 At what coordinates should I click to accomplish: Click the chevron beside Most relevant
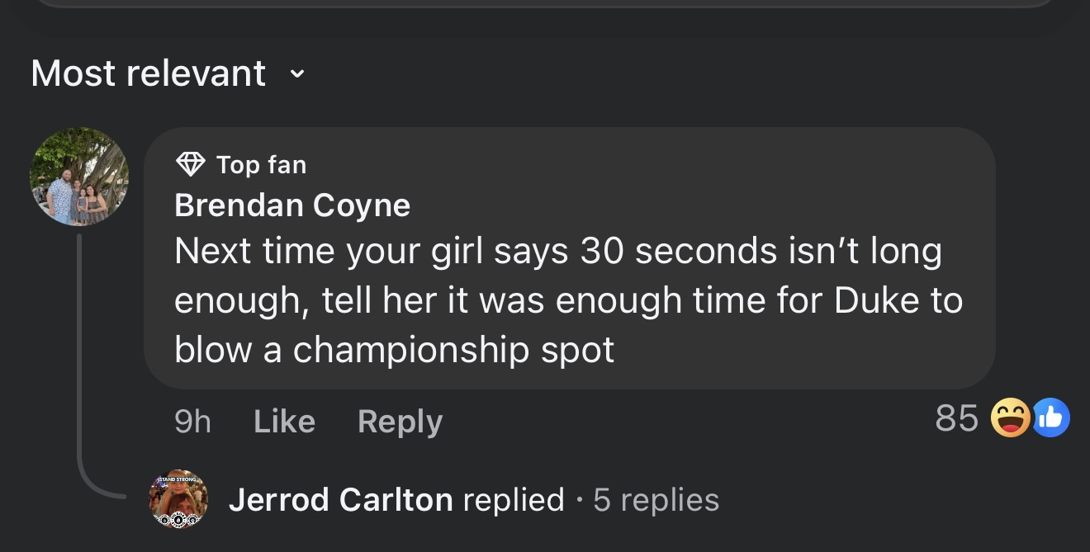click(296, 74)
